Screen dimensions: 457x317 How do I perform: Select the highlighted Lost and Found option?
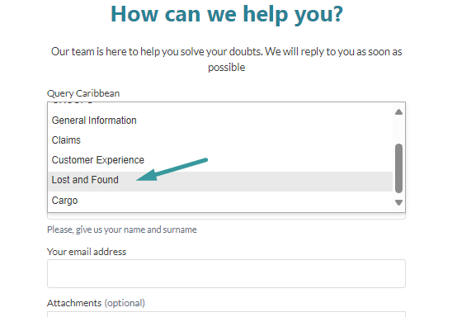point(220,180)
